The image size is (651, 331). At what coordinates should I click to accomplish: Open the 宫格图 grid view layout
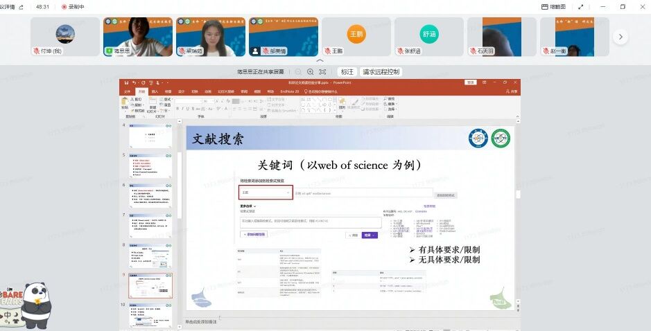553,6
